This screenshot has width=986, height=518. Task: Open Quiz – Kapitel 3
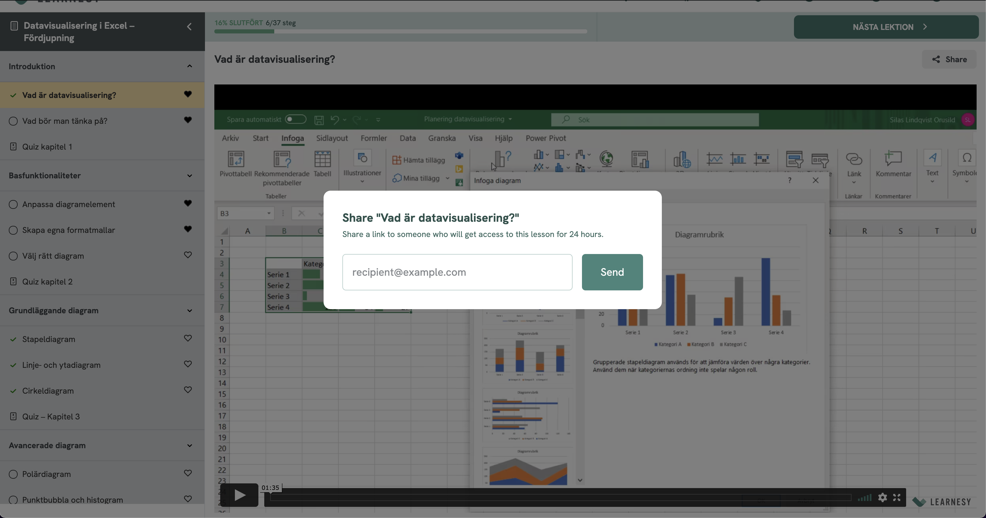51,417
